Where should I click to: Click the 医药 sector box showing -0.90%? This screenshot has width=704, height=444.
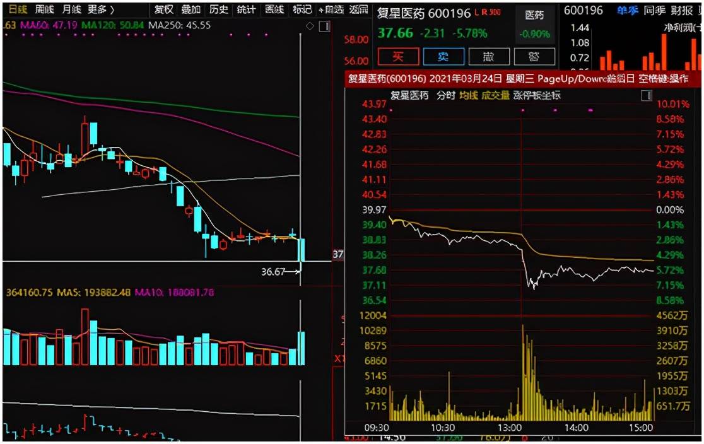click(x=534, y=24)
